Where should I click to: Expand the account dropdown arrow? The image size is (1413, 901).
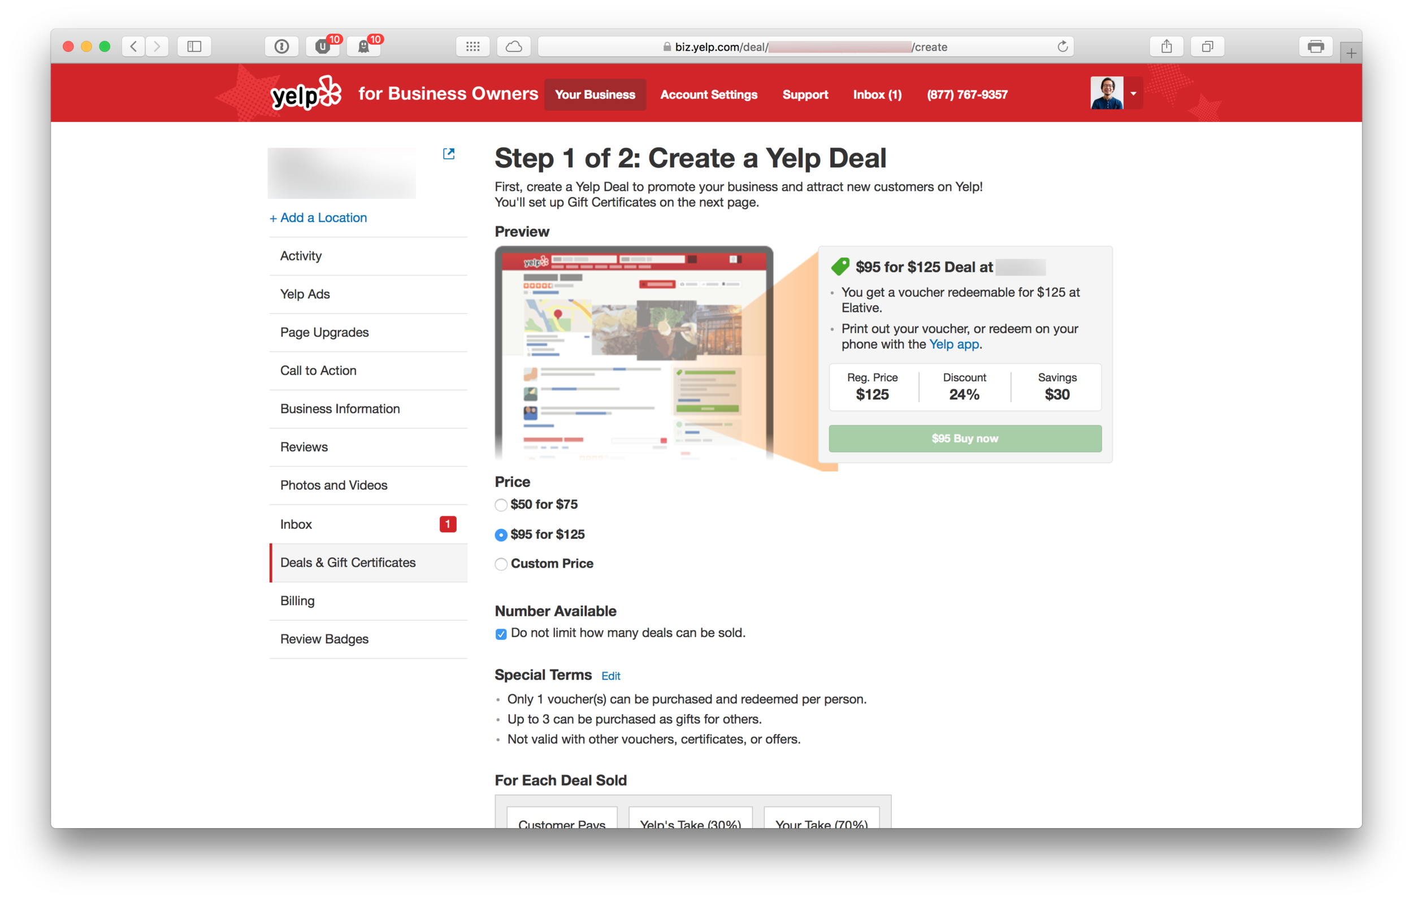1134,93
